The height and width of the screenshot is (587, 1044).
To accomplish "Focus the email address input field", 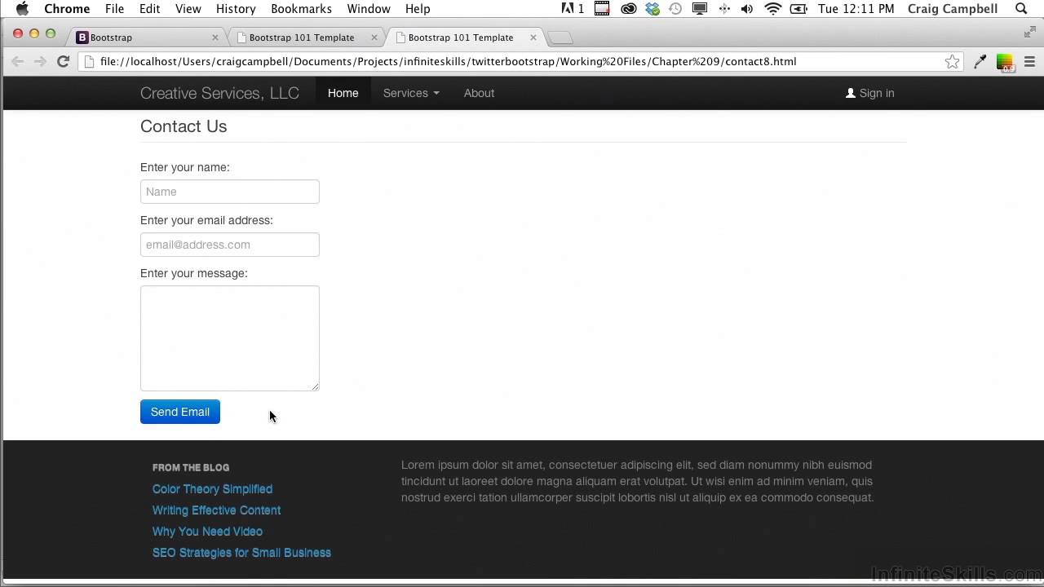I will 230,245.
